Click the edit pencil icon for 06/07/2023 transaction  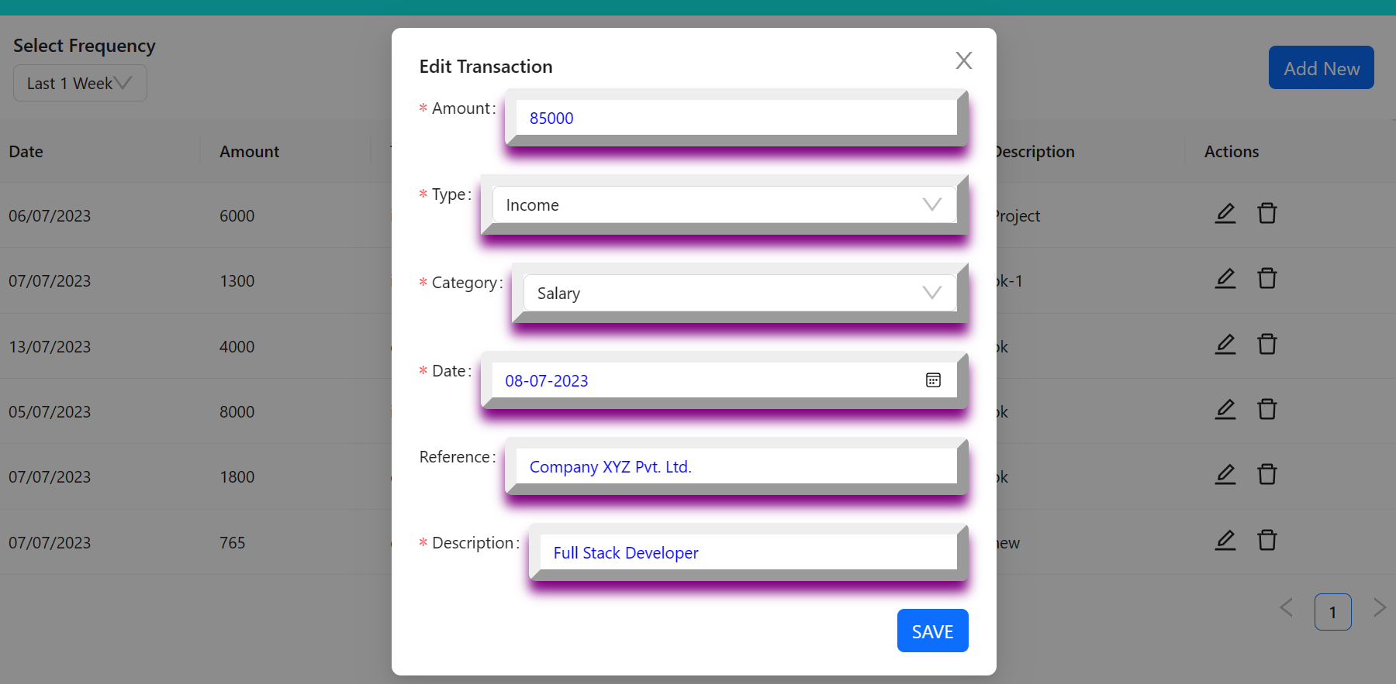coord(1225,213)
